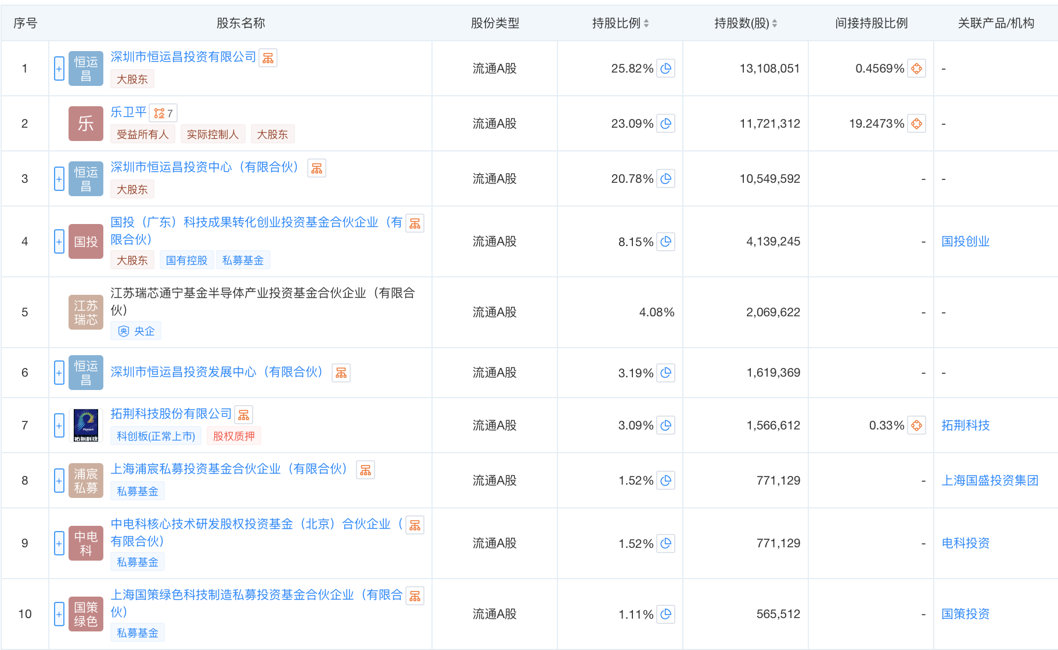Expand the 拓荆科技 row using plus toggle

pos(59,425)
